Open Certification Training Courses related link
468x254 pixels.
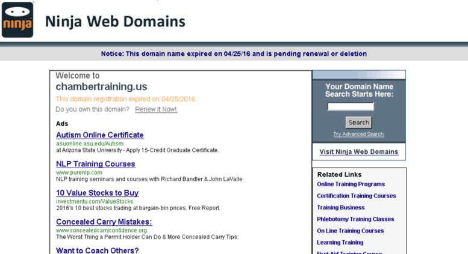coord(357,196)
